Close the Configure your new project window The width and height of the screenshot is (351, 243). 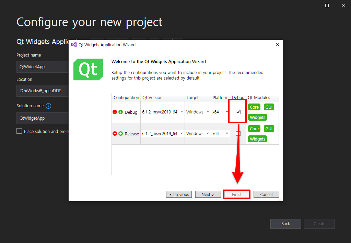[x=343, y=5]
